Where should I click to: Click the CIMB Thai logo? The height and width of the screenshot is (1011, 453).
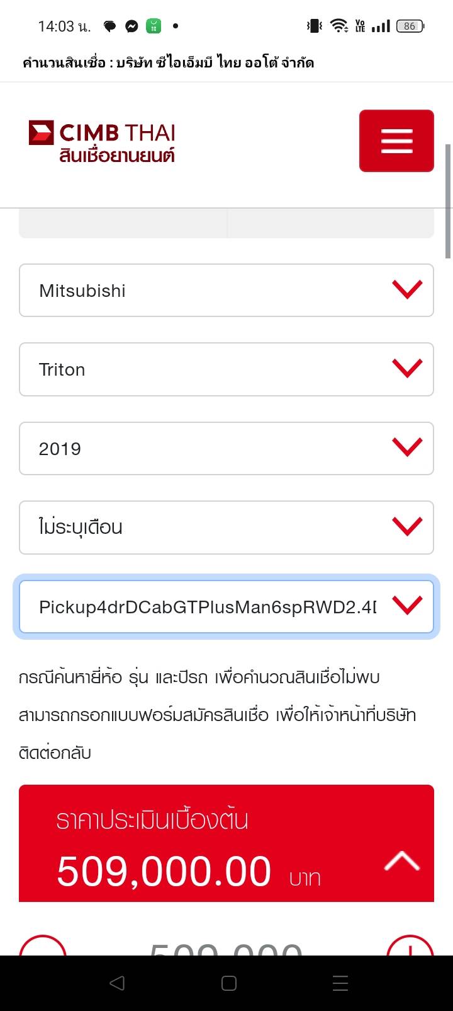pyautogui.click(x=102, y=142)
